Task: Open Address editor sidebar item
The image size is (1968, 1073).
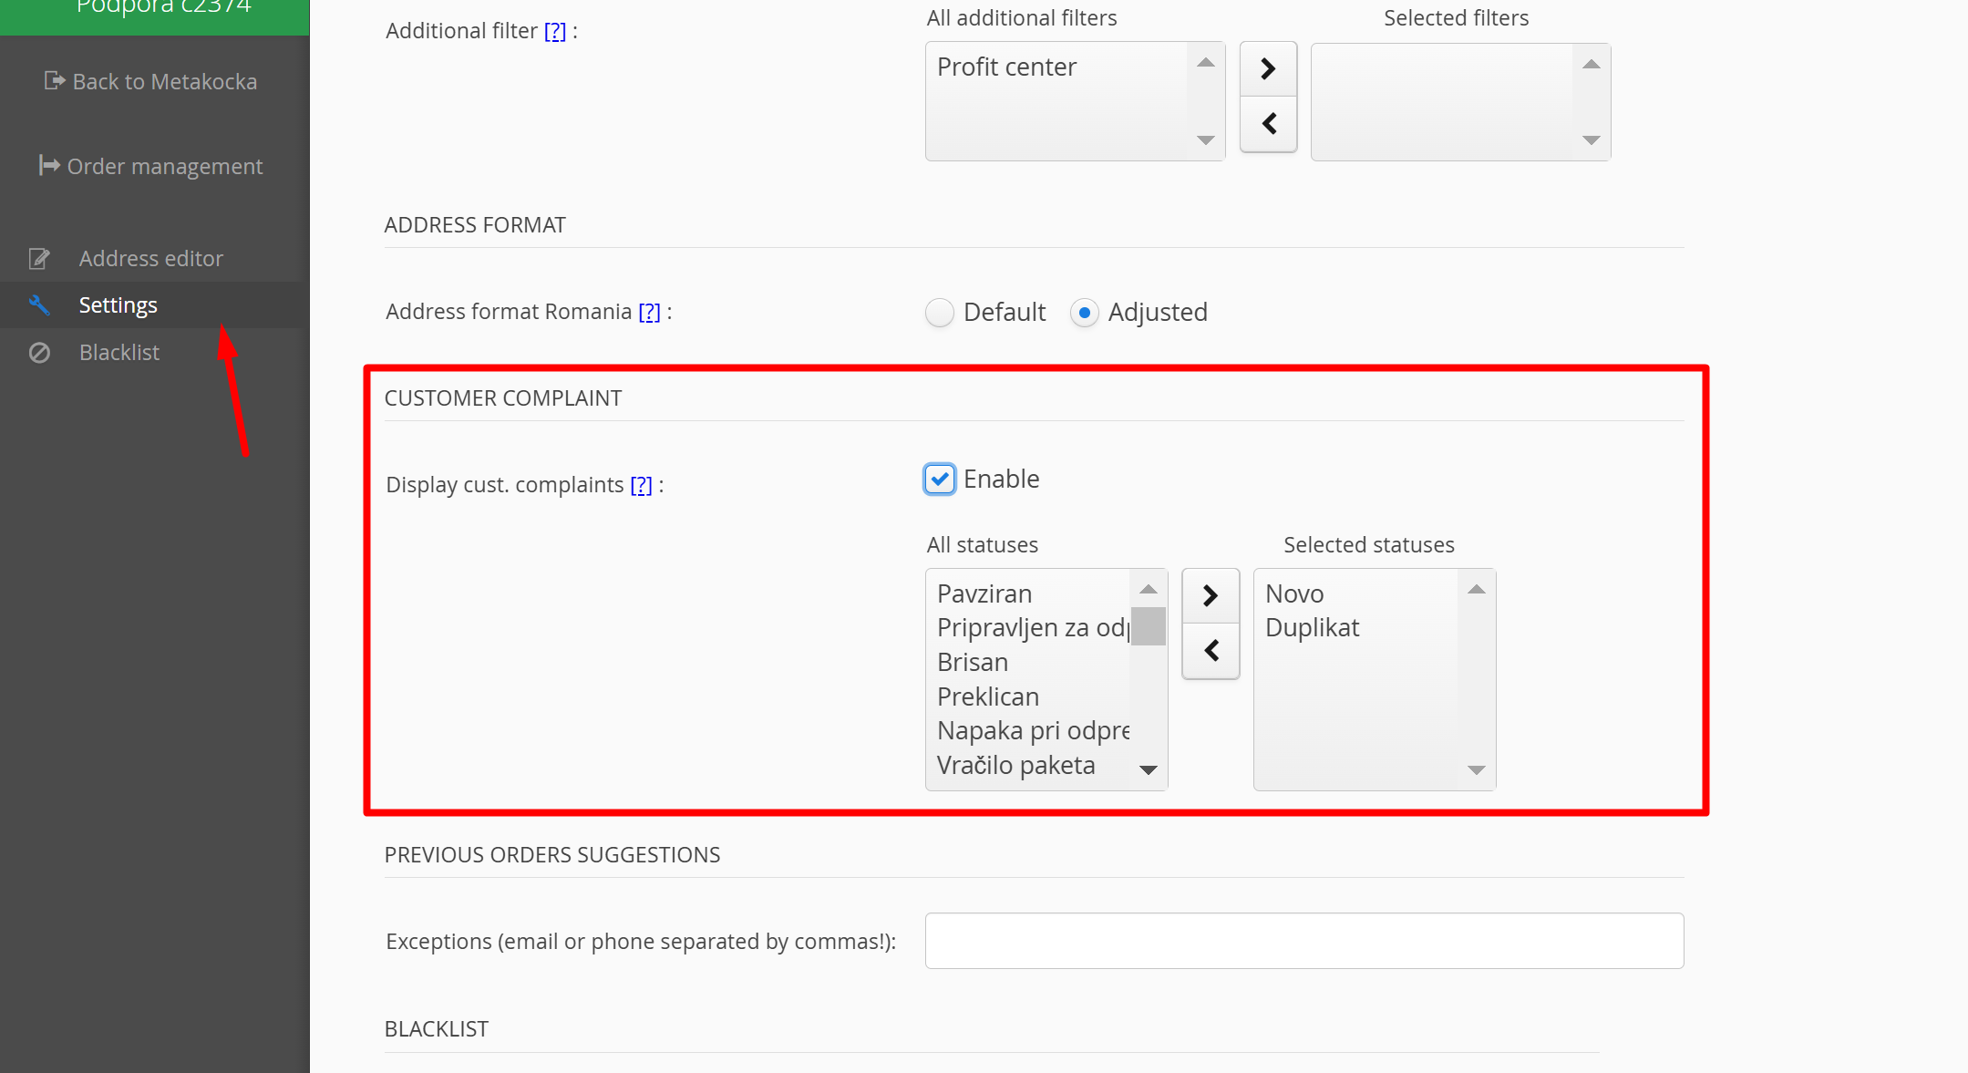Action: 150,259
